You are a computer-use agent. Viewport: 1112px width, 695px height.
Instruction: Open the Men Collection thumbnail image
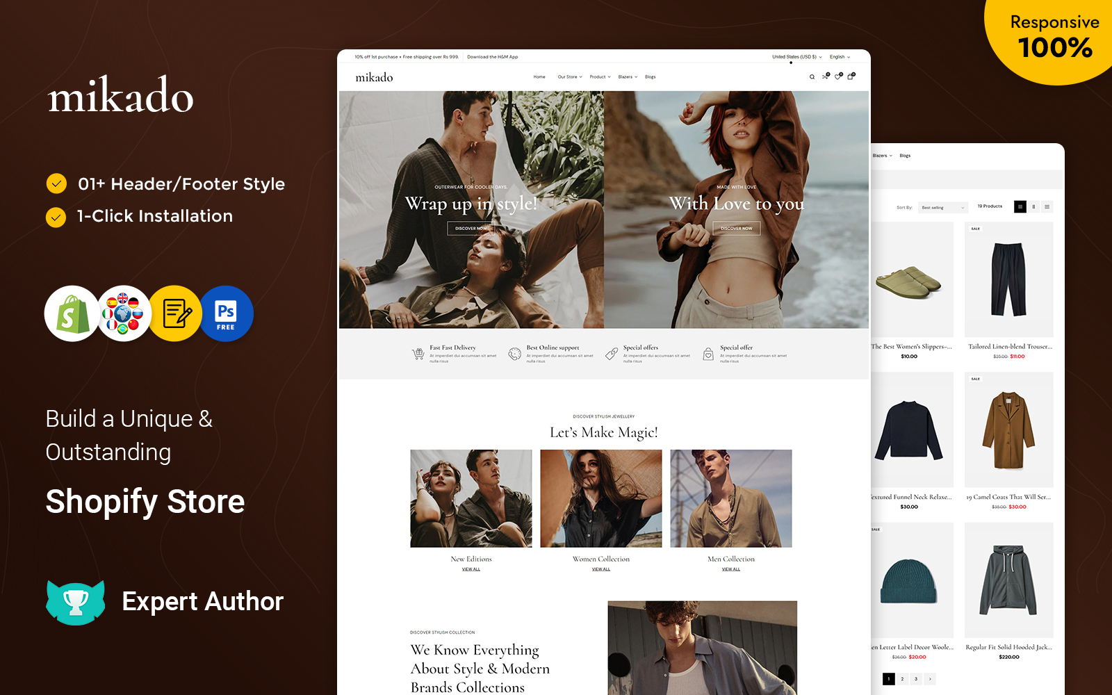pos(731,498)
